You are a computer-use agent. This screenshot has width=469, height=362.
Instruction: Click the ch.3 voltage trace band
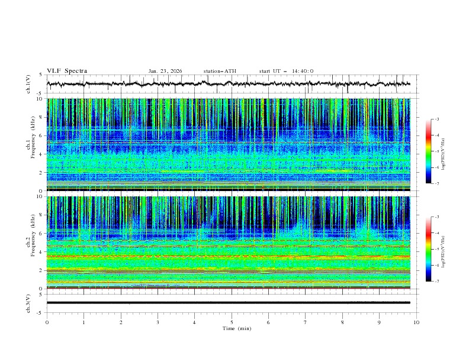click(x=229, y=303)
